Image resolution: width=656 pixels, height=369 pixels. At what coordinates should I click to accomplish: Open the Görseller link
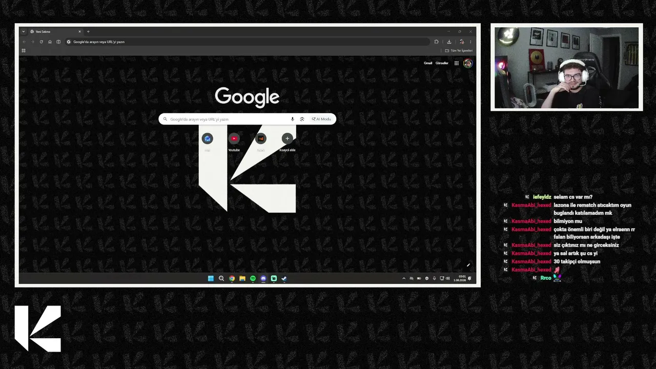point(442,63)
